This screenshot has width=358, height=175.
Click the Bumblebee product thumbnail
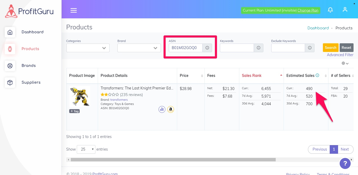pos(80,96)
